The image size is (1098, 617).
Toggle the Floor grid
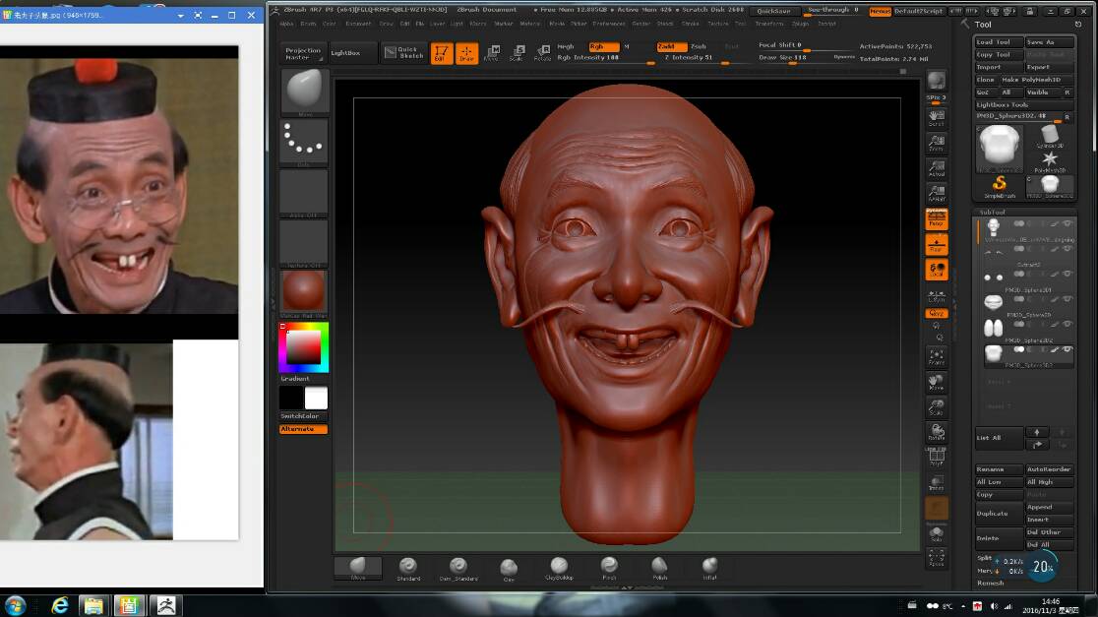pyautogui.click(x=937, y=244)
